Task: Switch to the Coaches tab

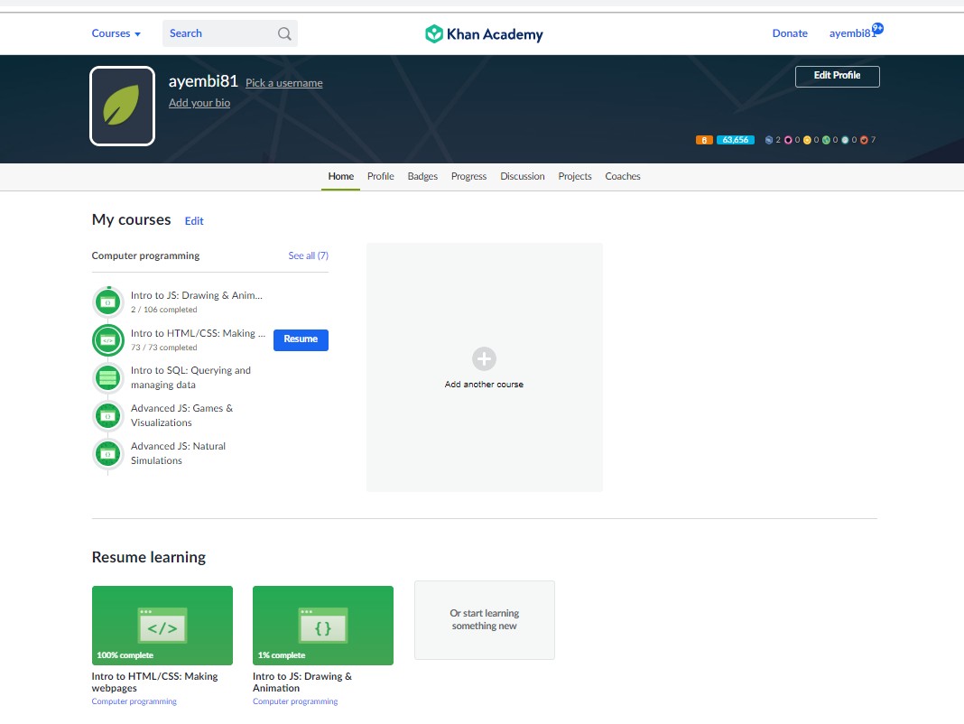Action: (622, 176)
